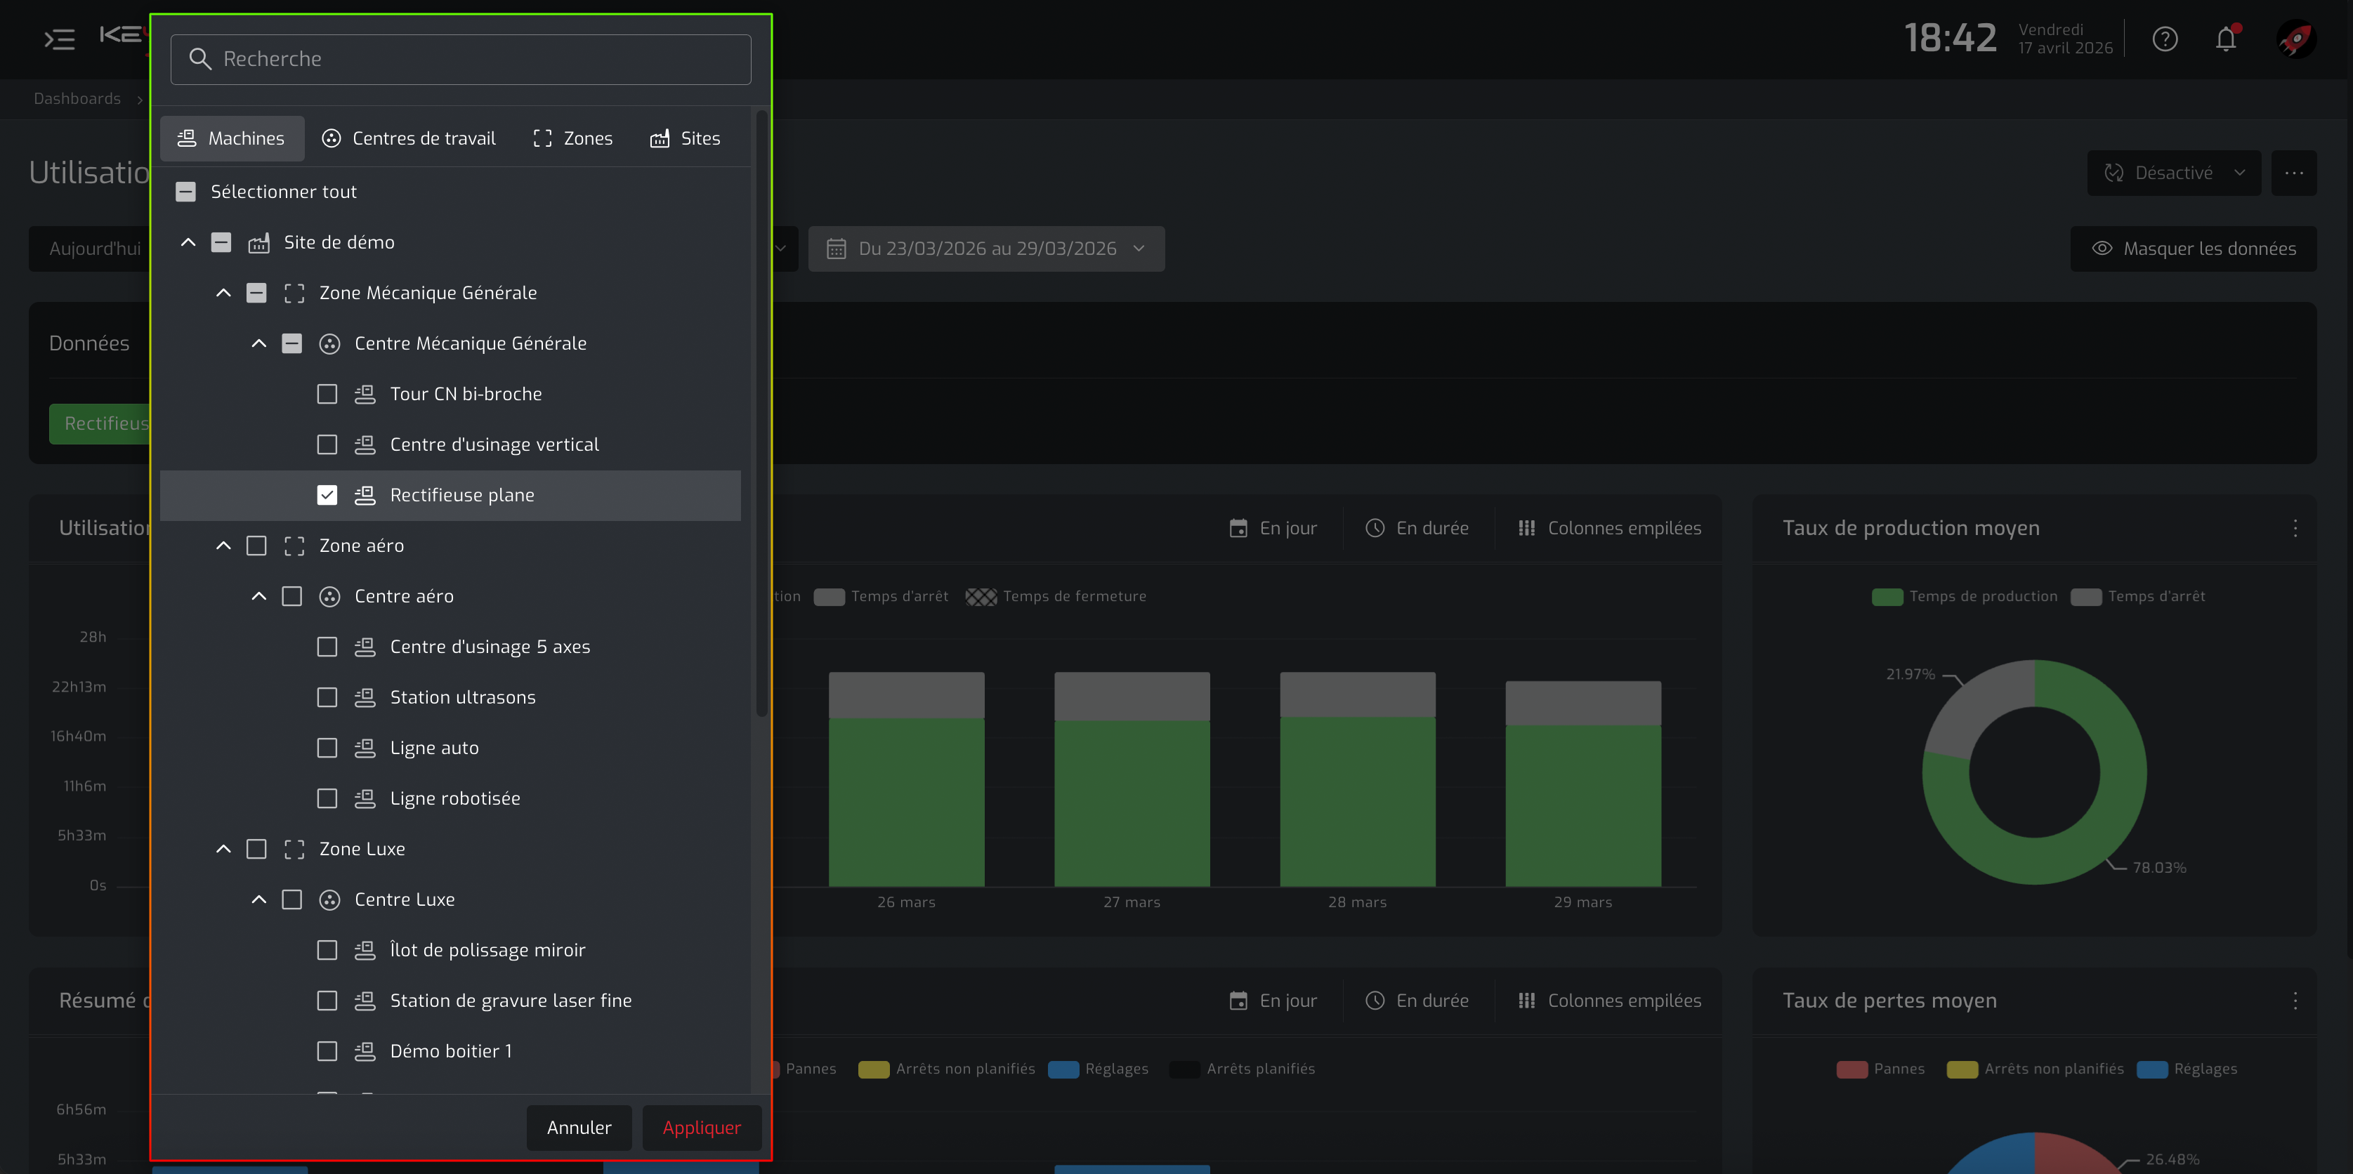Open the date range dropdown Du 23/03/2026

coord(985,249)
